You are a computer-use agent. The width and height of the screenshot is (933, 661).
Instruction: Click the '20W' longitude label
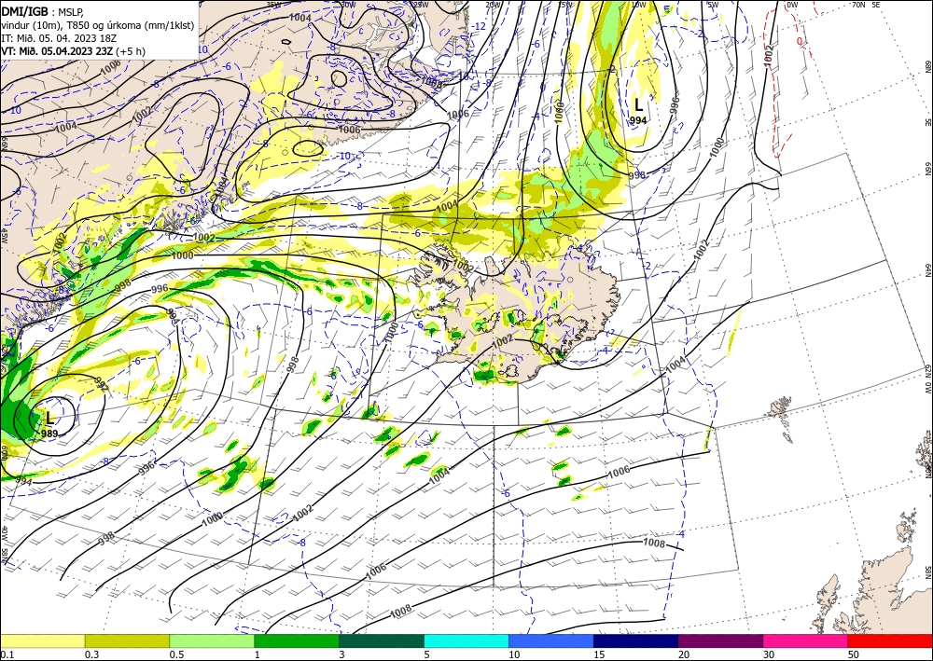492,5
